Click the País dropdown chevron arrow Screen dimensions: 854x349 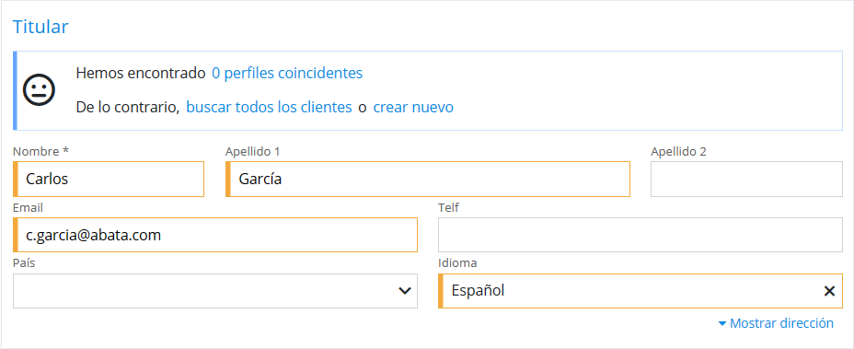405,291
